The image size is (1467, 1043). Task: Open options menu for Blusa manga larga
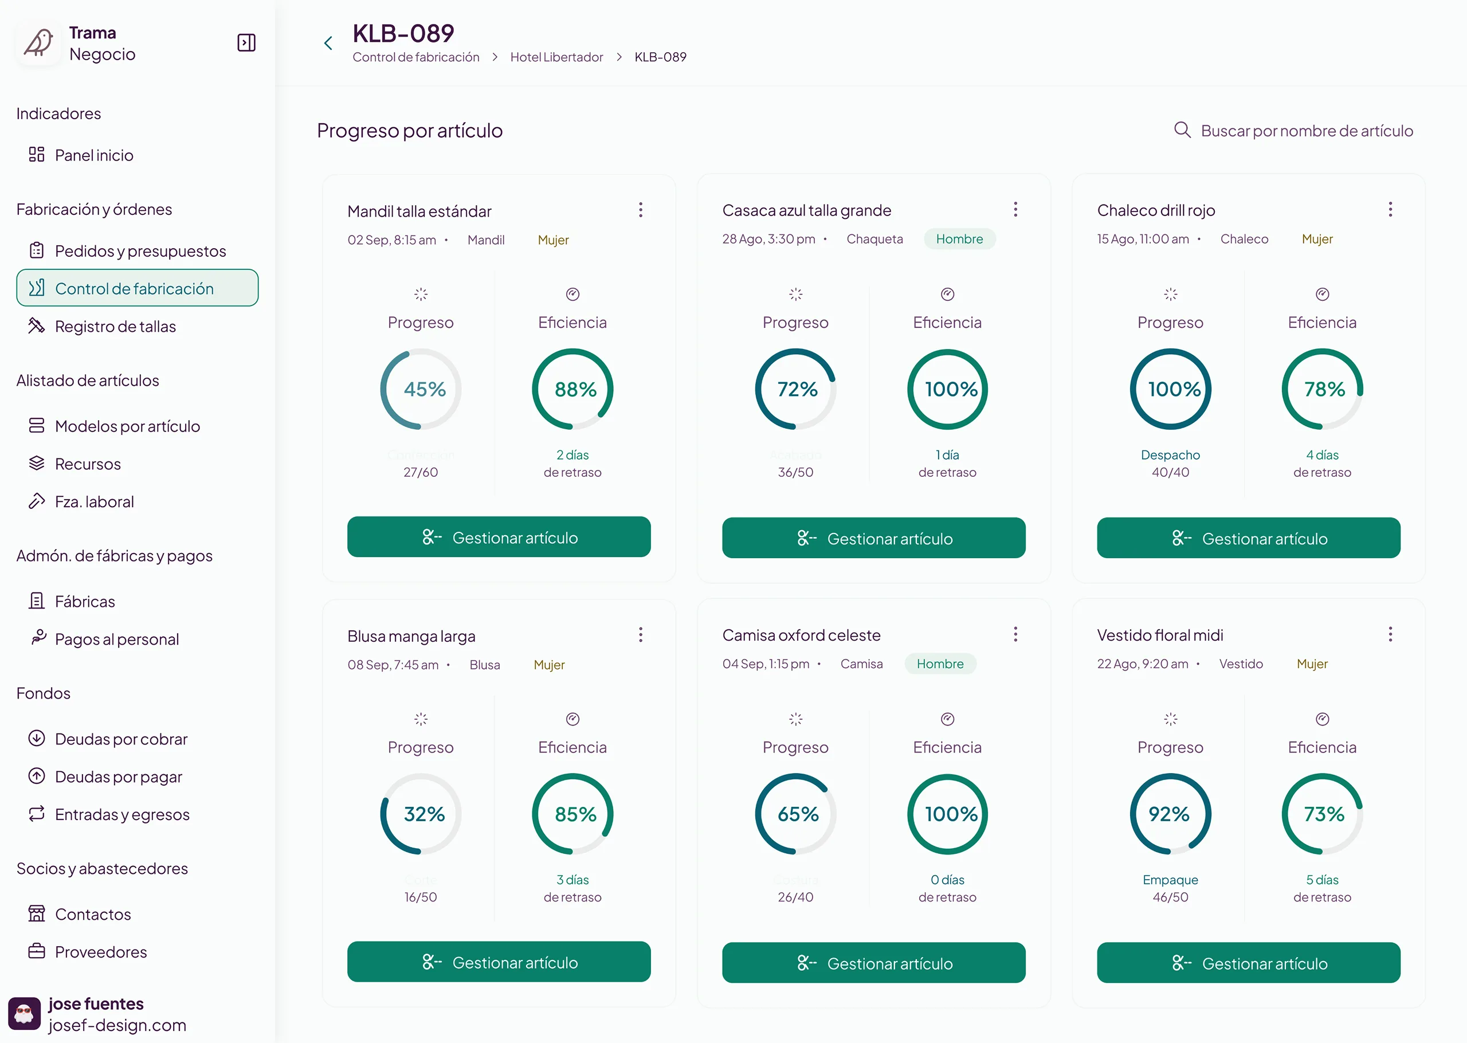[641, 635]
